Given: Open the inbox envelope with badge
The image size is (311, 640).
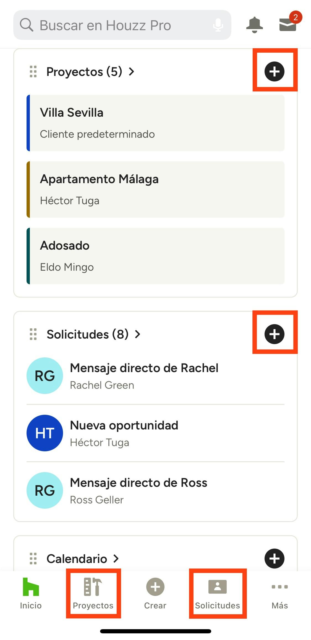Looking at the screenshot, I should coord(288,24).
